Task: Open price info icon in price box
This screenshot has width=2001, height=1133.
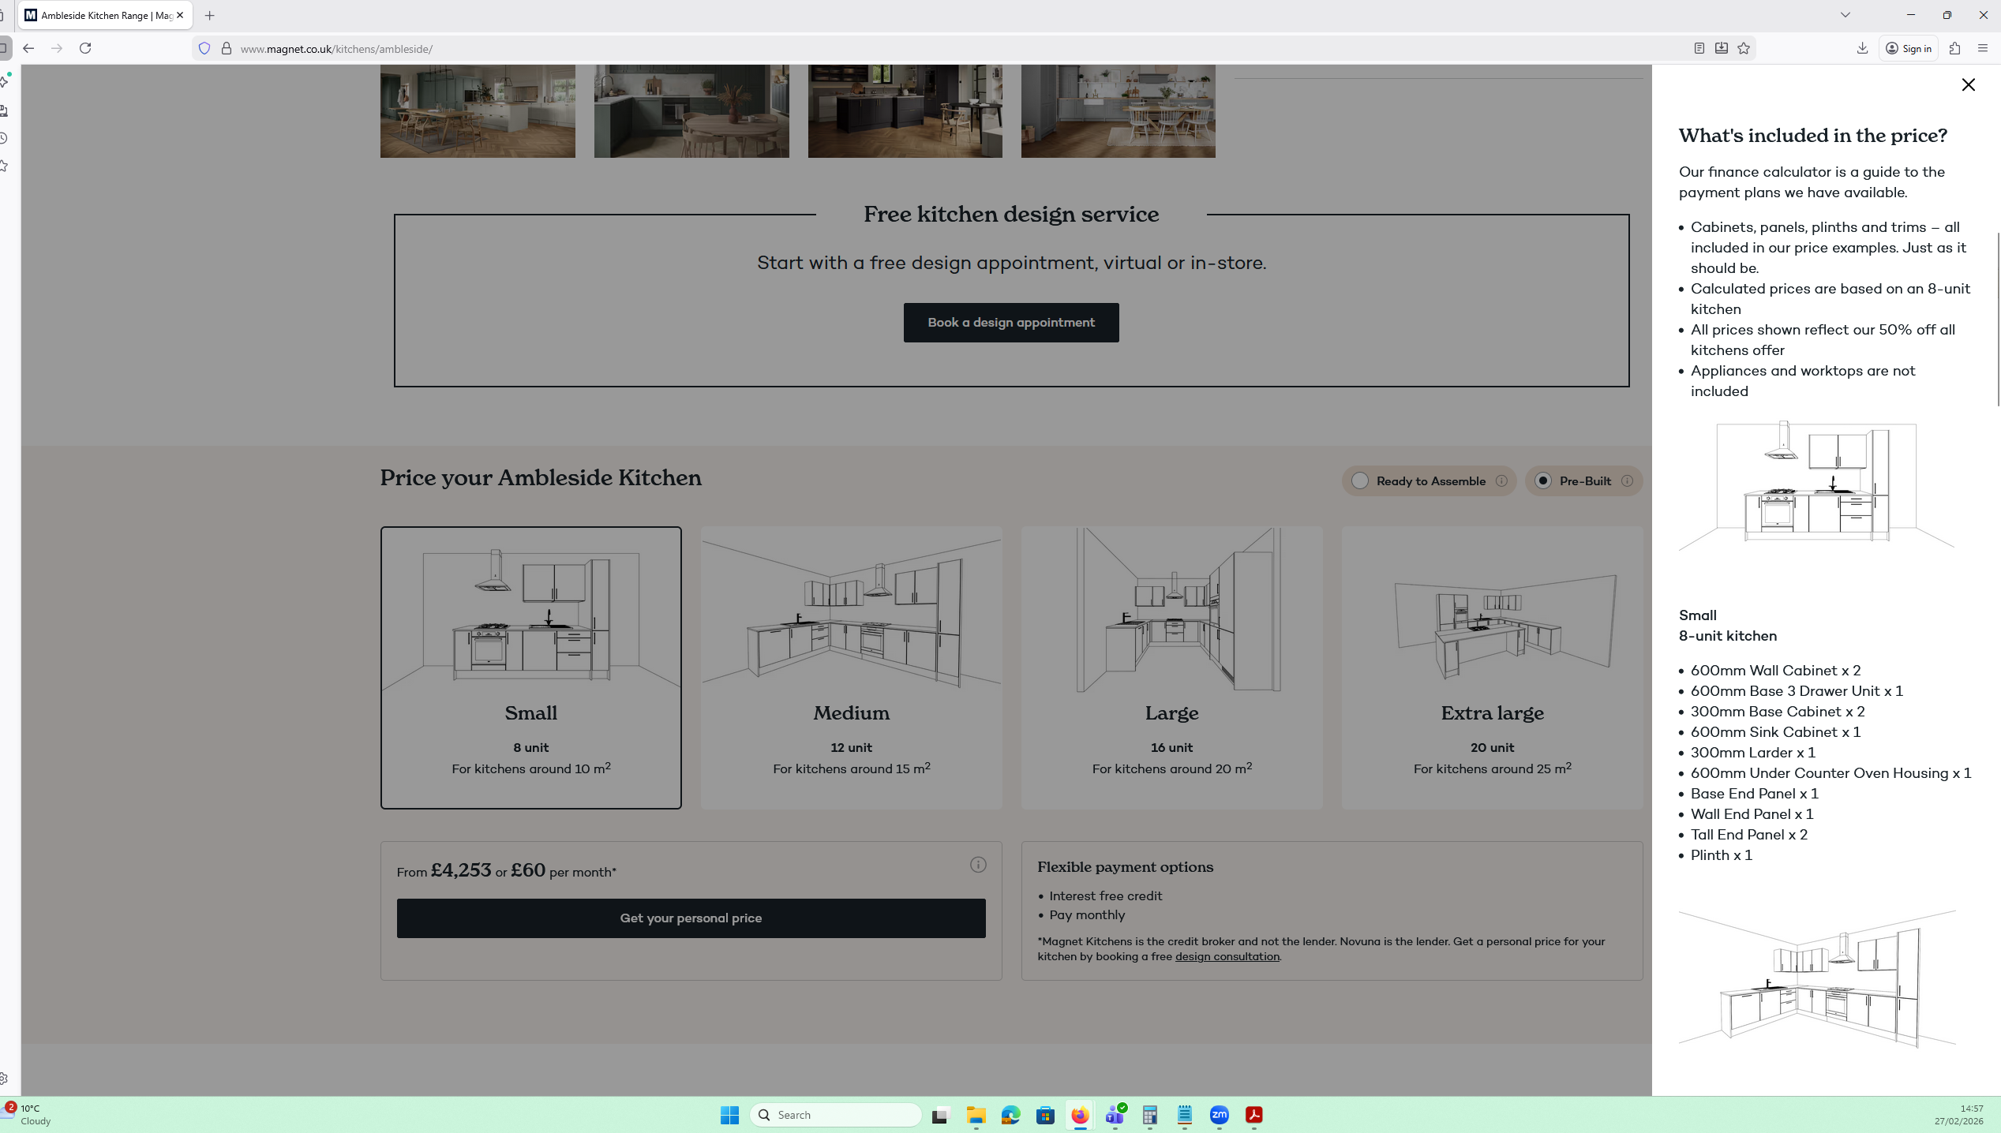Action: click(x=978, y=865)
